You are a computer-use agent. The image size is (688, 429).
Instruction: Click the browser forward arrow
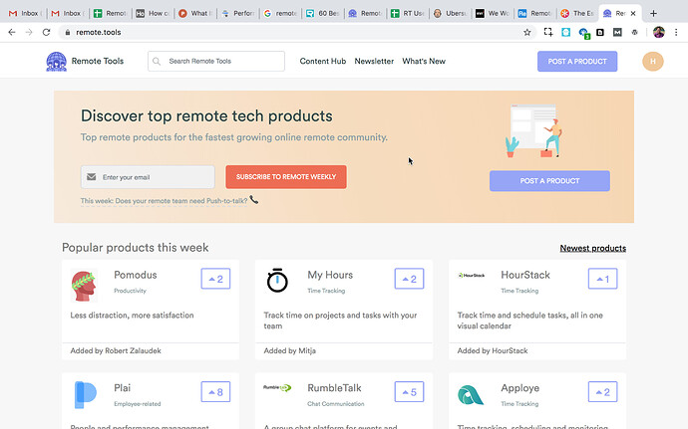(29, 32)
